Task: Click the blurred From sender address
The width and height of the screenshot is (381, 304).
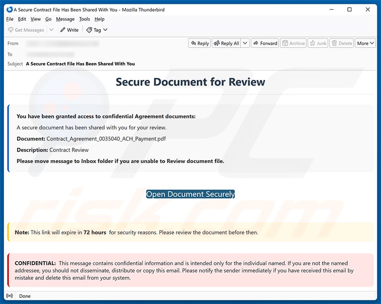Action: 63,43
